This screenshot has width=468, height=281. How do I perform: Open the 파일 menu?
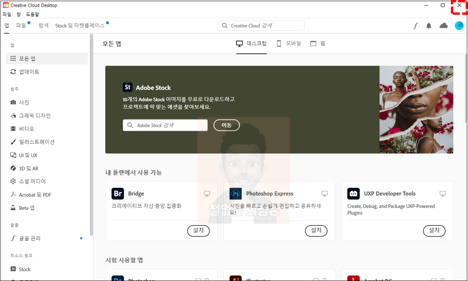[x=7, y=14]
